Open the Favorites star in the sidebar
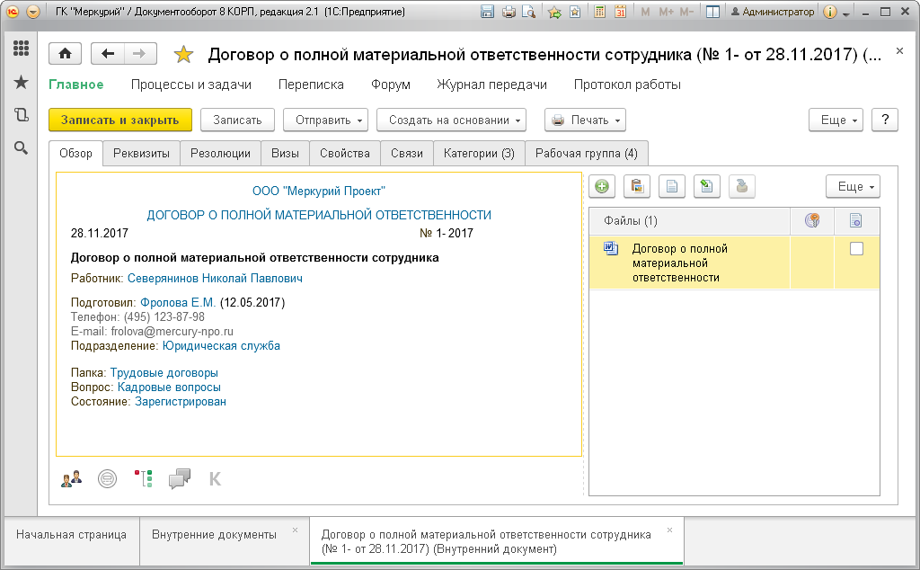 [22, 82]
